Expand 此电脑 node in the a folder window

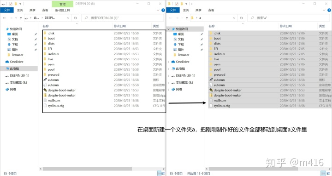(x=169, y=68)
